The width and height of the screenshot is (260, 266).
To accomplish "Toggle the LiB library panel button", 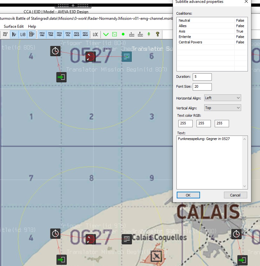I will [23, 34].
